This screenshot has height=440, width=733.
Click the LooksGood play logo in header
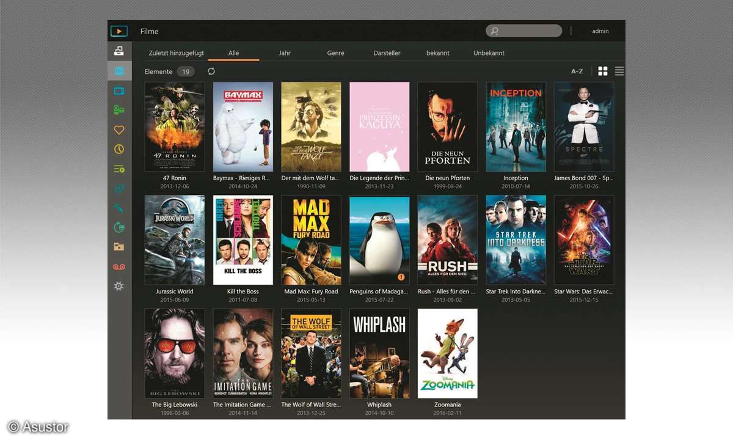pos(119,31)
